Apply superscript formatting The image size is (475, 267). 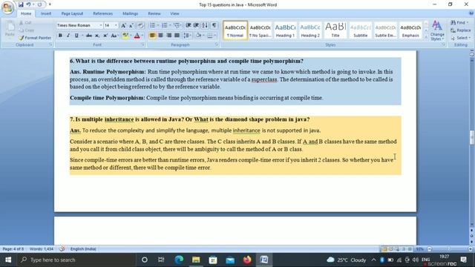point(105,36)
